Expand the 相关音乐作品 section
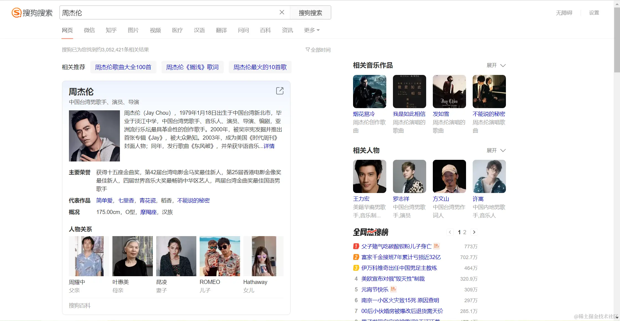The image size is (620, 321). click(x=496, y=66)
